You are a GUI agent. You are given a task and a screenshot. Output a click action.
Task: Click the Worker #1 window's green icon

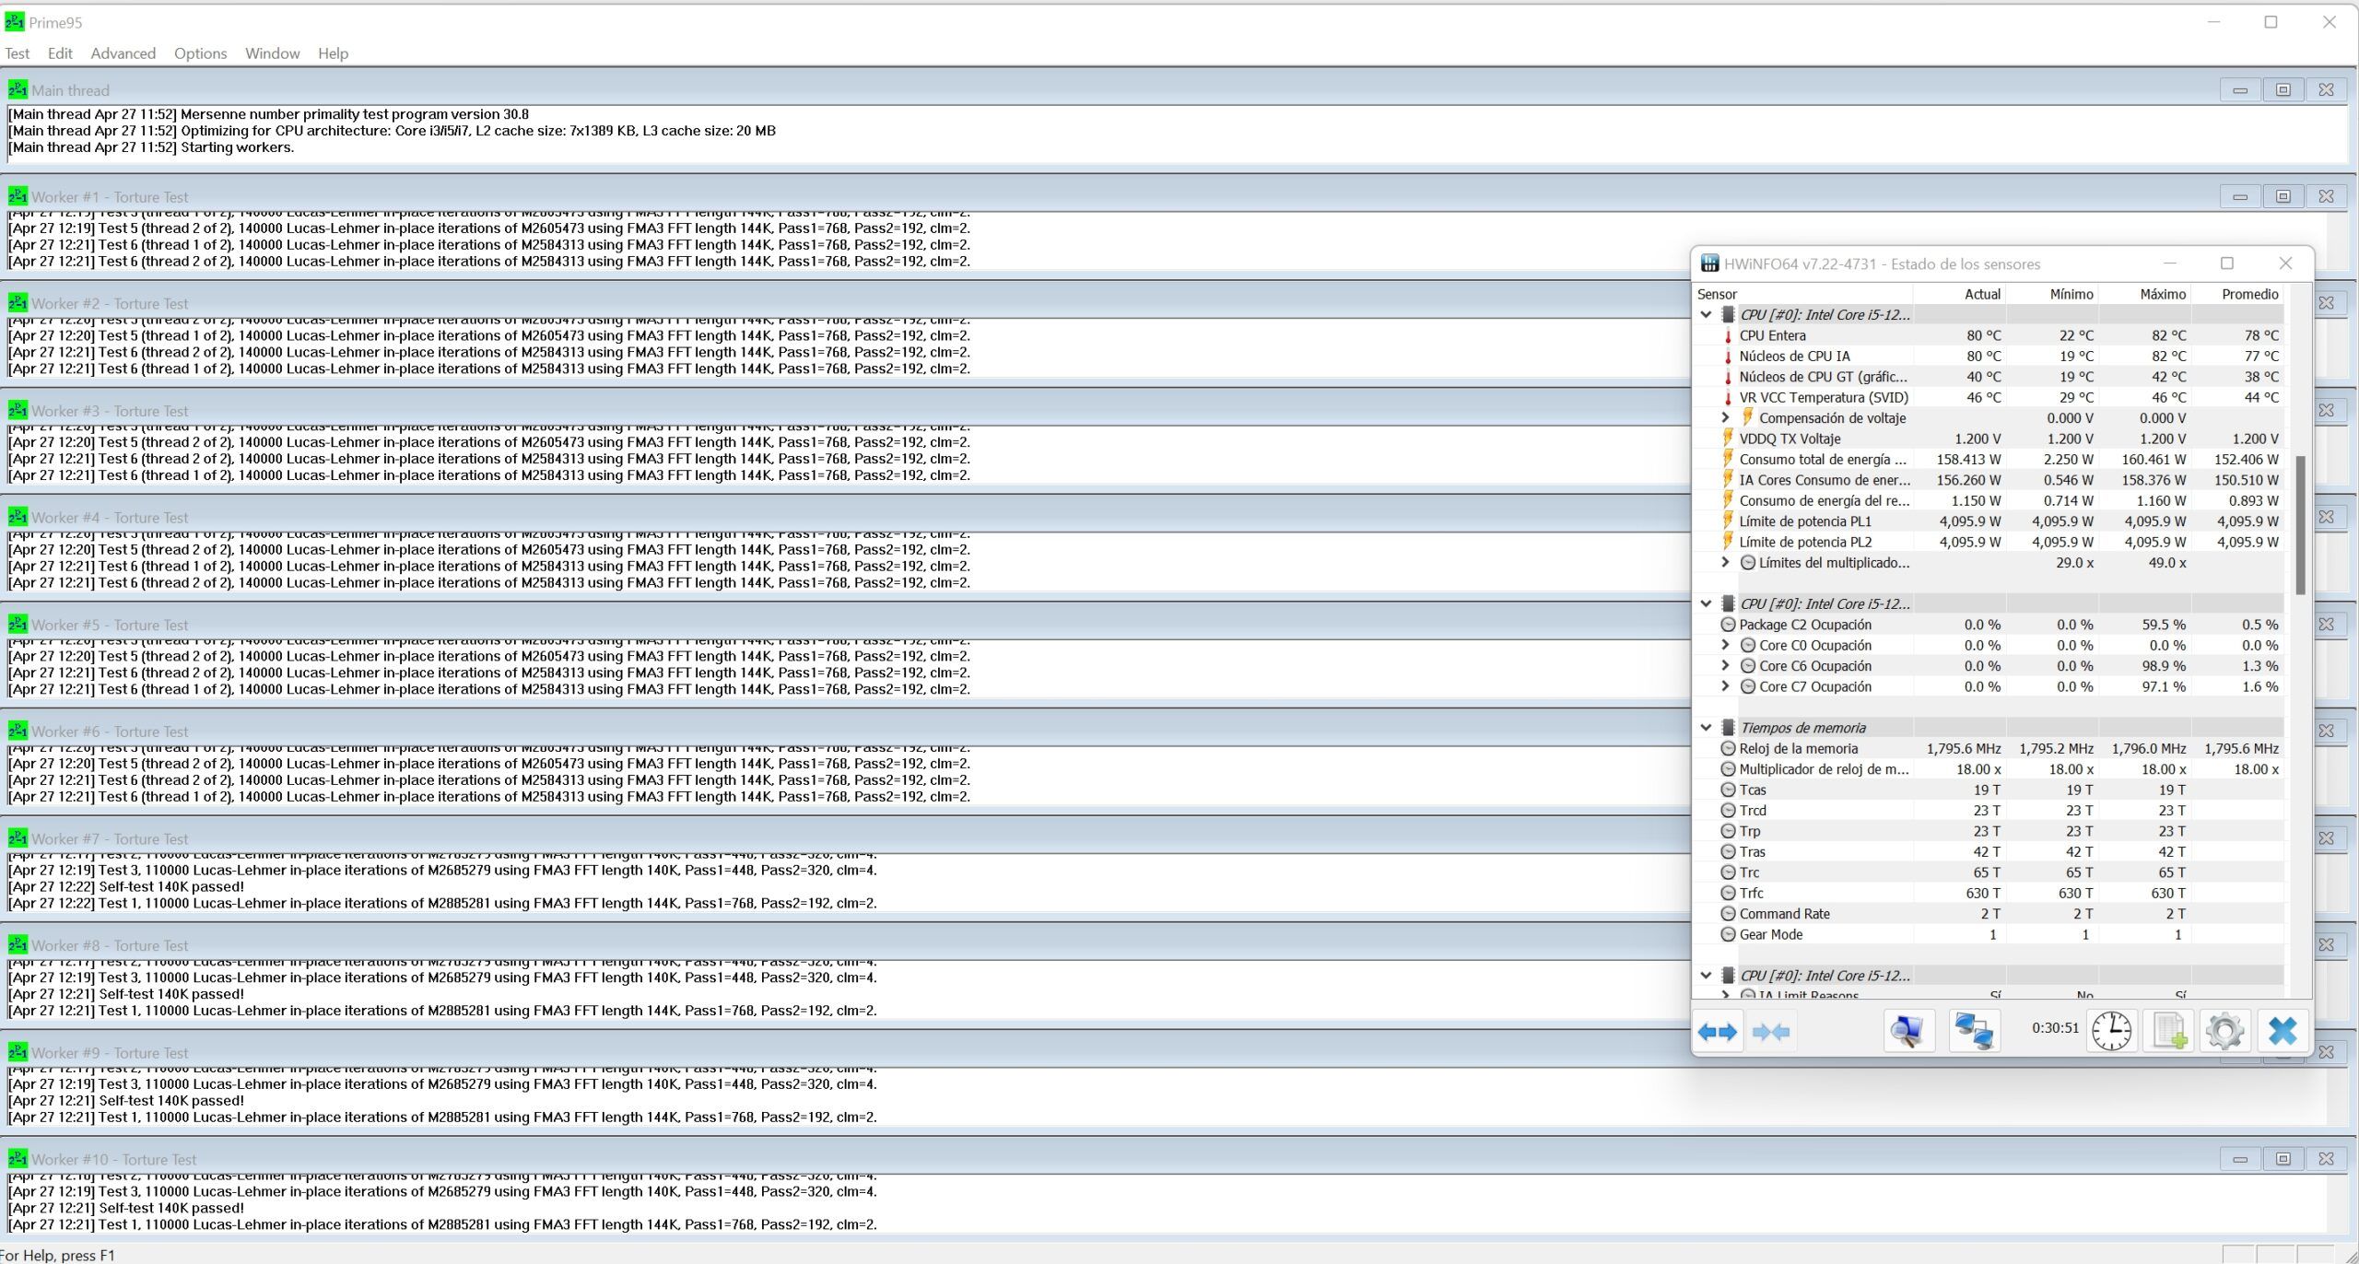pyautogui.click(x=18, y=196)
